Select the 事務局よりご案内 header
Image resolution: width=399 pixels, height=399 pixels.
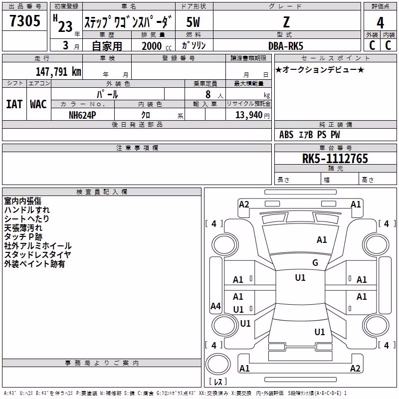click(102, 363)
